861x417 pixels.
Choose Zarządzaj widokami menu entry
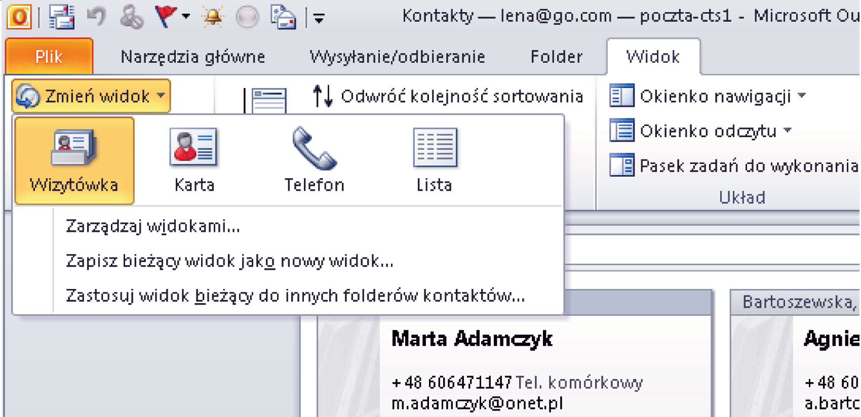click(153, 226)
